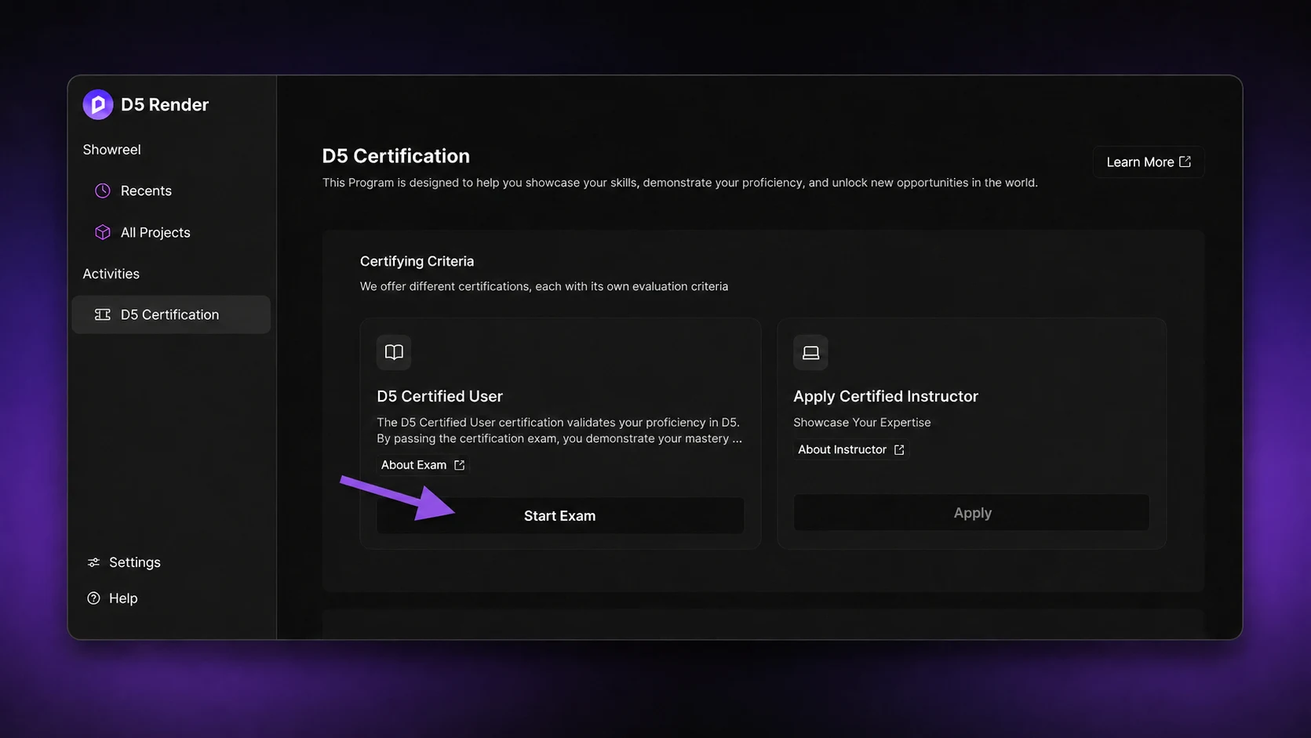Click the D5 Certified User description paragraph
This screenshot has height=738, width=1311.
point(559,431)
